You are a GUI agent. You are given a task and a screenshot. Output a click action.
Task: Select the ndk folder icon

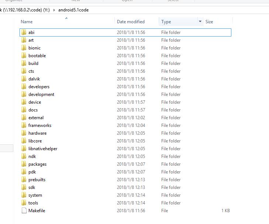click(x=24, y=156)
